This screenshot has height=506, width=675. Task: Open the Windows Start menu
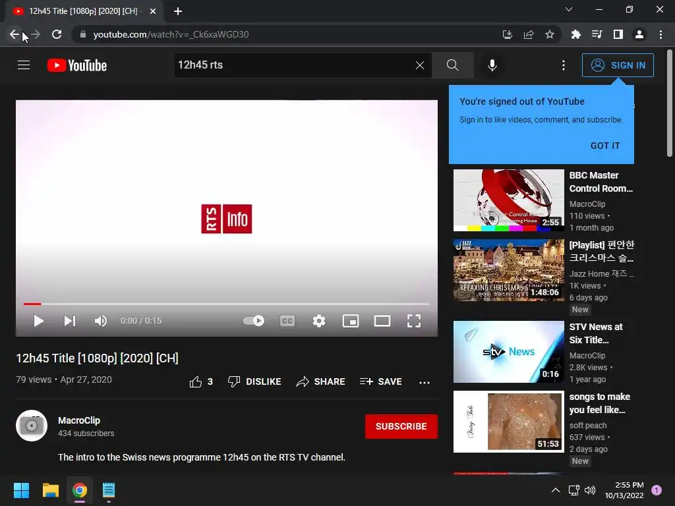pos(21,490)
